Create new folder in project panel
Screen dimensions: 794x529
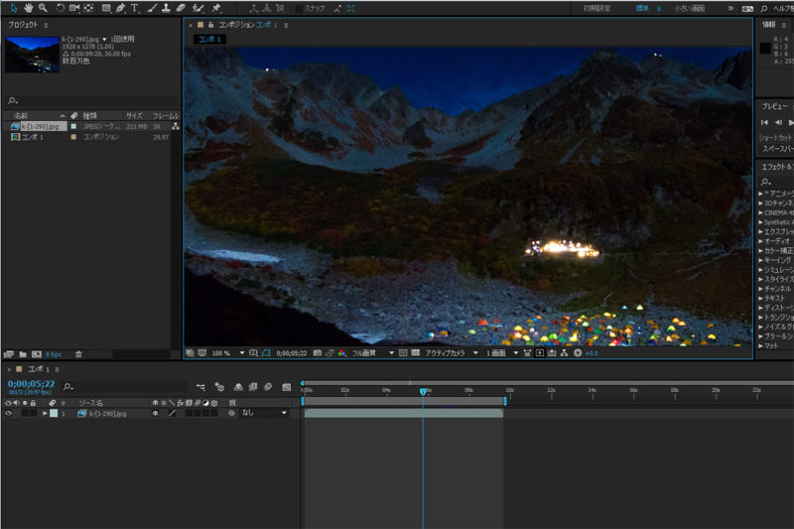point(23,354)
